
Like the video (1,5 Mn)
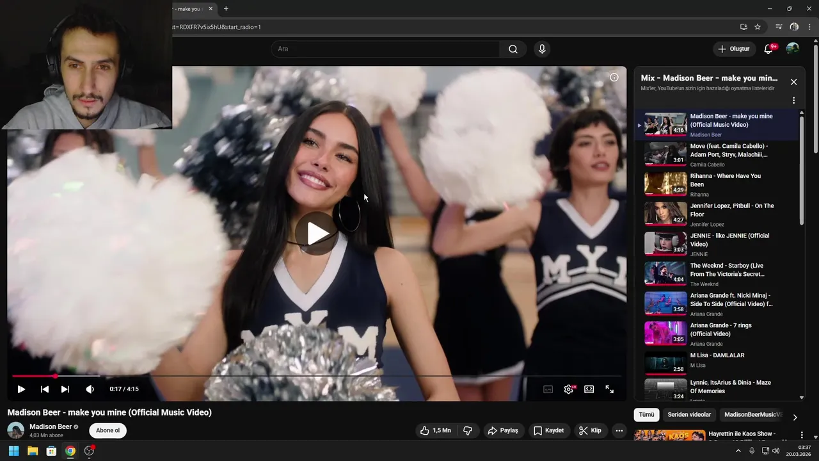435,431
